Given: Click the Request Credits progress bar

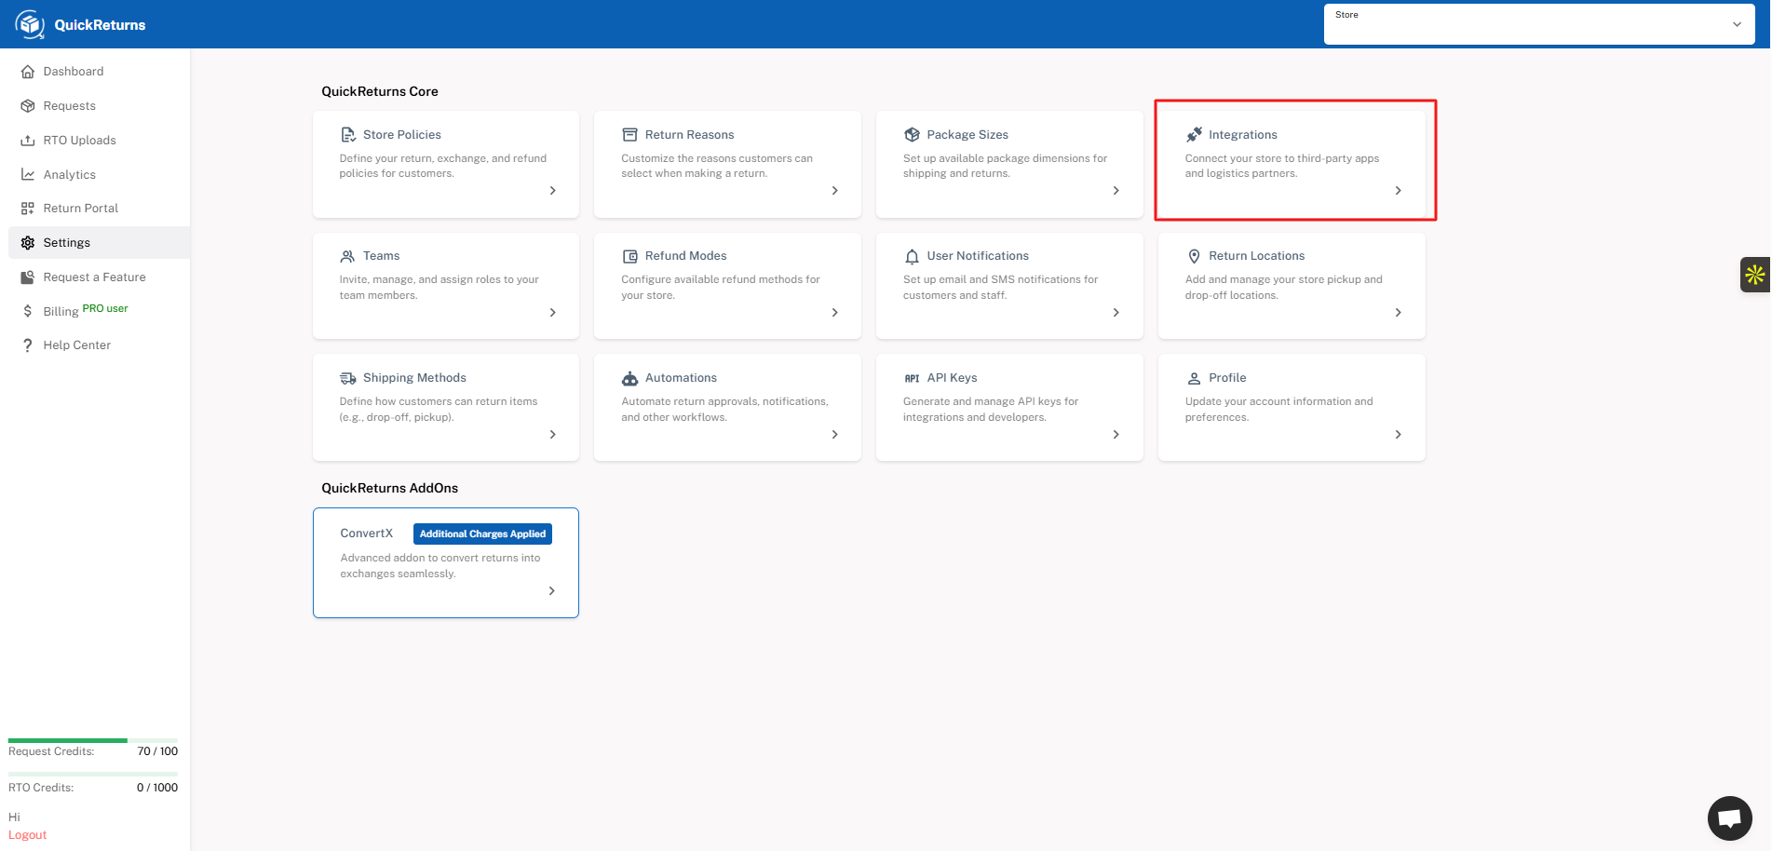Looking at the screenshot, I should click(92, 740).
